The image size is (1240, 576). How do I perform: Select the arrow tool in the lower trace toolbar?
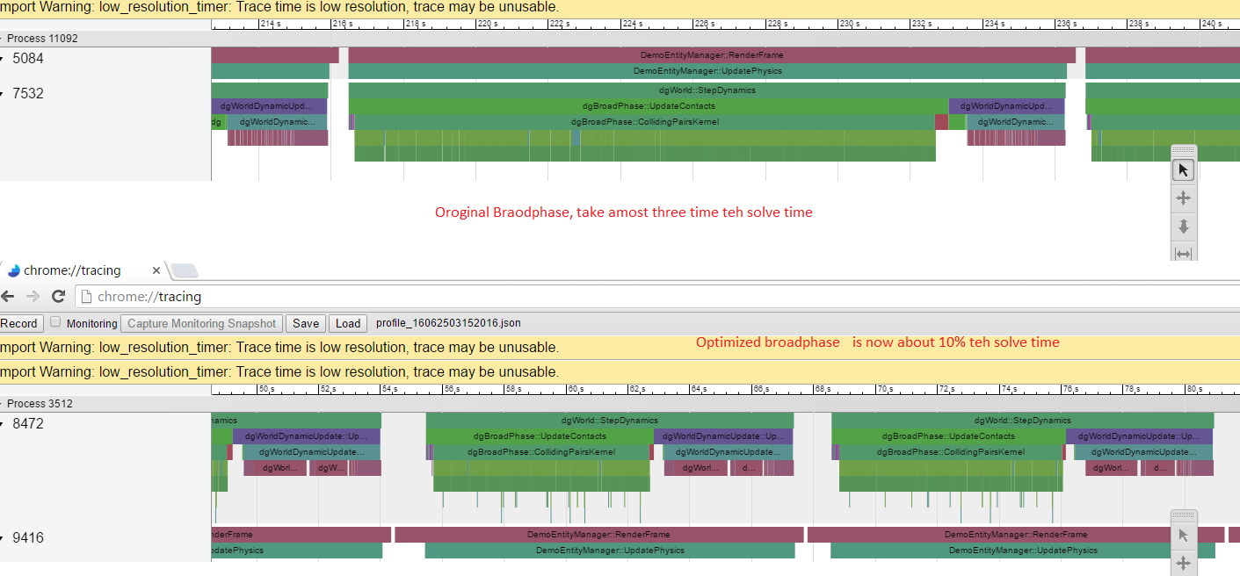click(x=1183, y=535)
